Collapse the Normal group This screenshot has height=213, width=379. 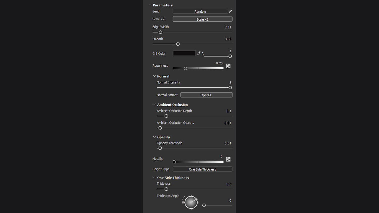pyautogui.click(x=154, y=76)
